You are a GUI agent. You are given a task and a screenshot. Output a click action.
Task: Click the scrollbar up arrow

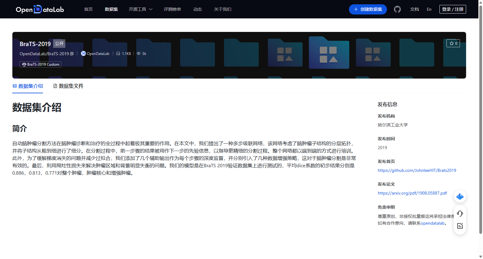[x=481, y=2]
